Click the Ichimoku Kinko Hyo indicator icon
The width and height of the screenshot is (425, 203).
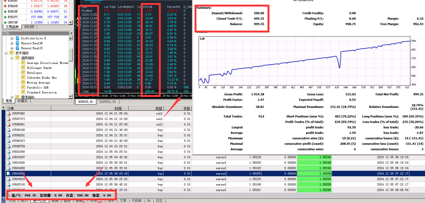coord(23,77)
